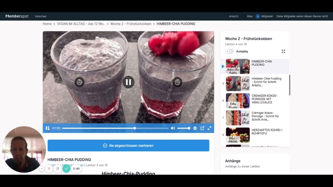Screen dimensions: 333x187
Task: Click the Memberspot logo
Action: tap(17, 16)
